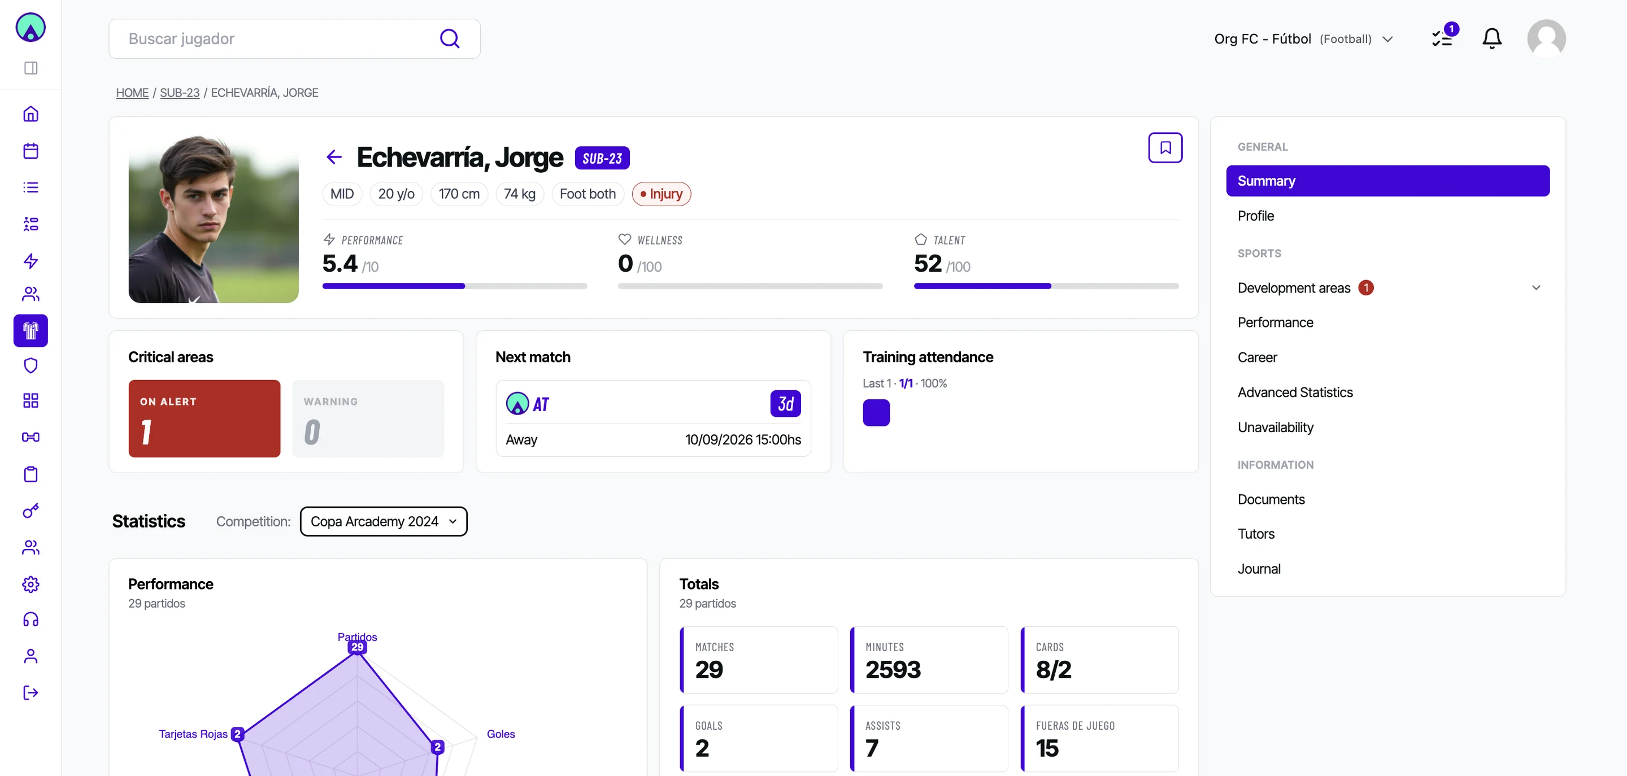Click the home icon in the sidebar

coord(31,114)
